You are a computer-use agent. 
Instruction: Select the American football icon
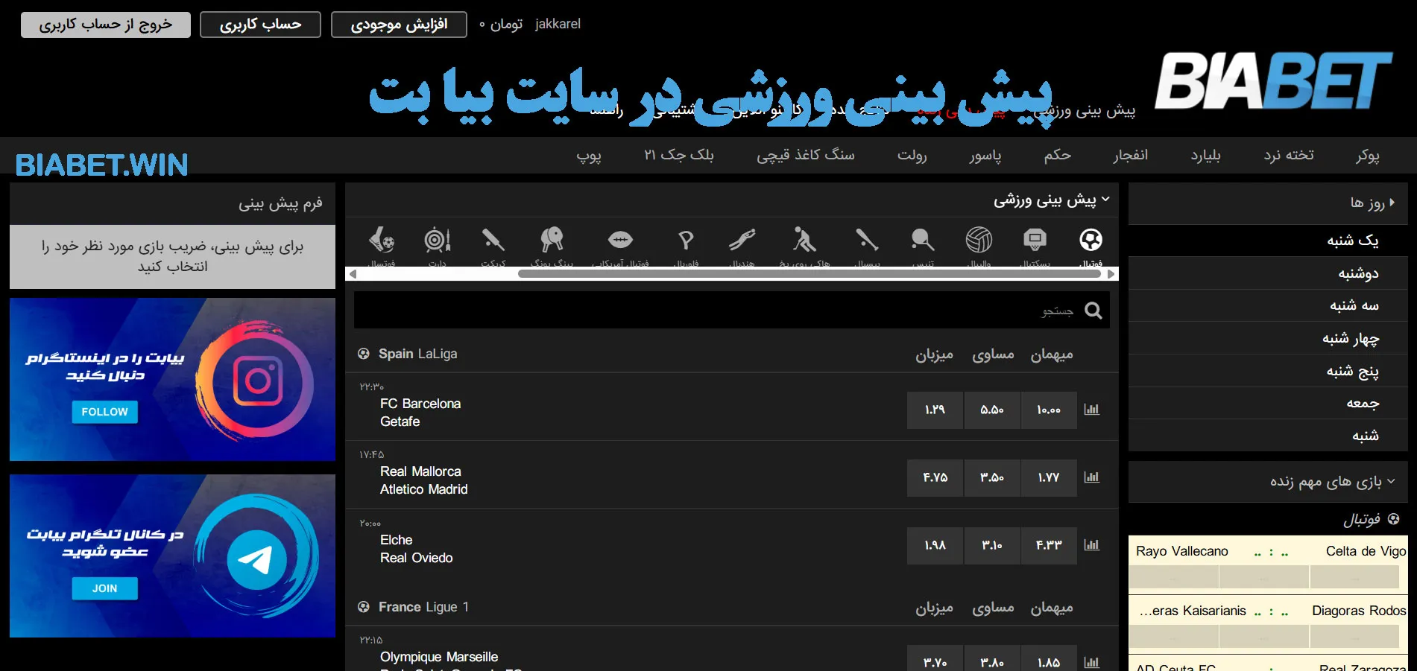[x=619, y=241]
